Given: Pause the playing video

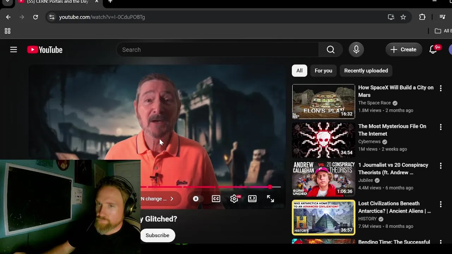Looking at the screenshot, I should [196, 199].
